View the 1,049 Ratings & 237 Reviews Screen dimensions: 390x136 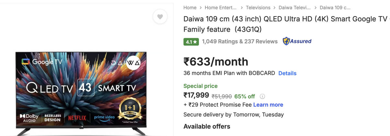tap(240, 41)
